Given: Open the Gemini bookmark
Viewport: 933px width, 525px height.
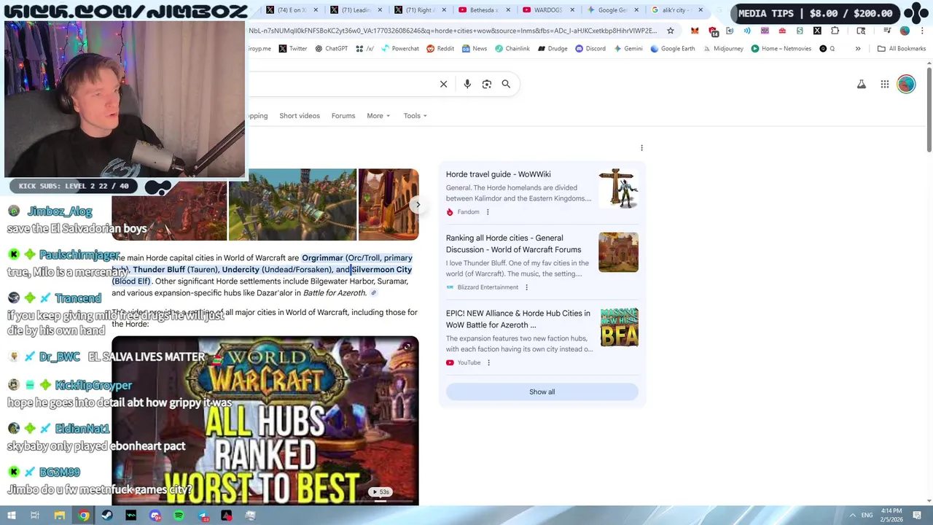Looking at the screenshot, I should [x=628, y=49].
